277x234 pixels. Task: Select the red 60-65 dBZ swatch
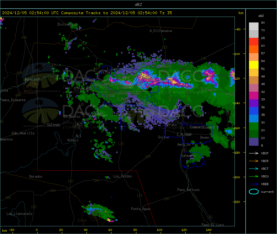pyautogui.click(x=254, y=42)
